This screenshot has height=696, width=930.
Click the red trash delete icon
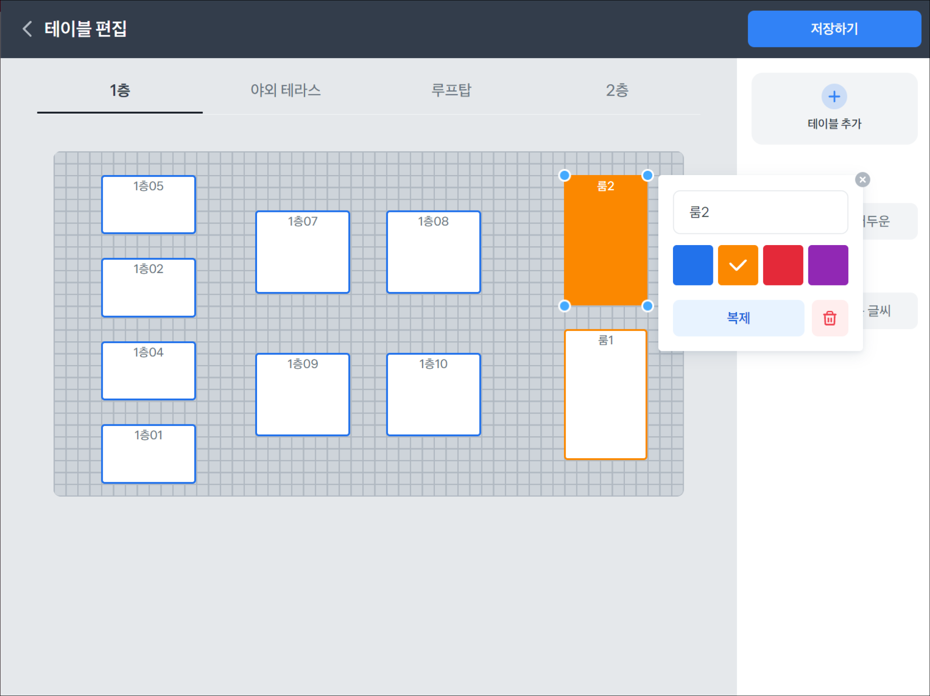(x=830, y=318)
